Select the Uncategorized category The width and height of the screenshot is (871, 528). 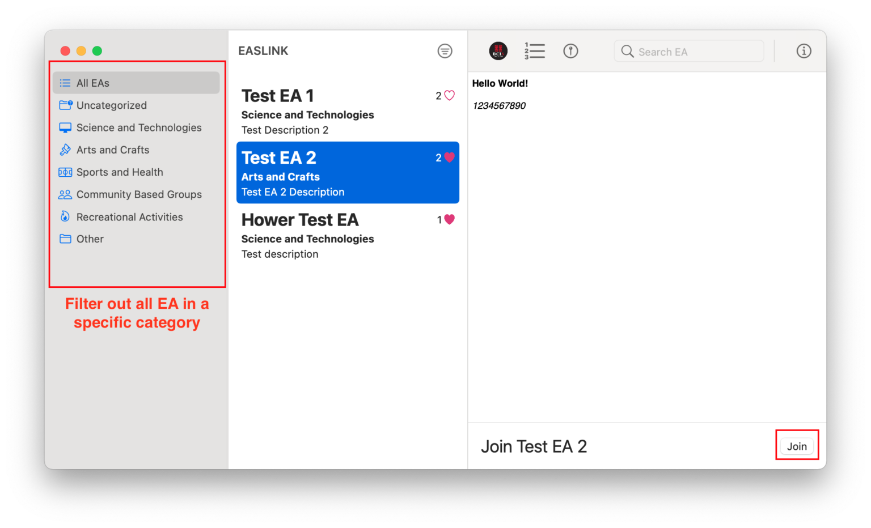pos(112,105)
